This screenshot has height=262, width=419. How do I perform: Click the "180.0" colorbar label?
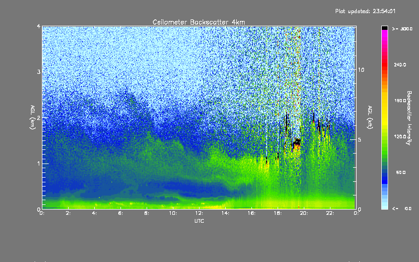point(400,101)
